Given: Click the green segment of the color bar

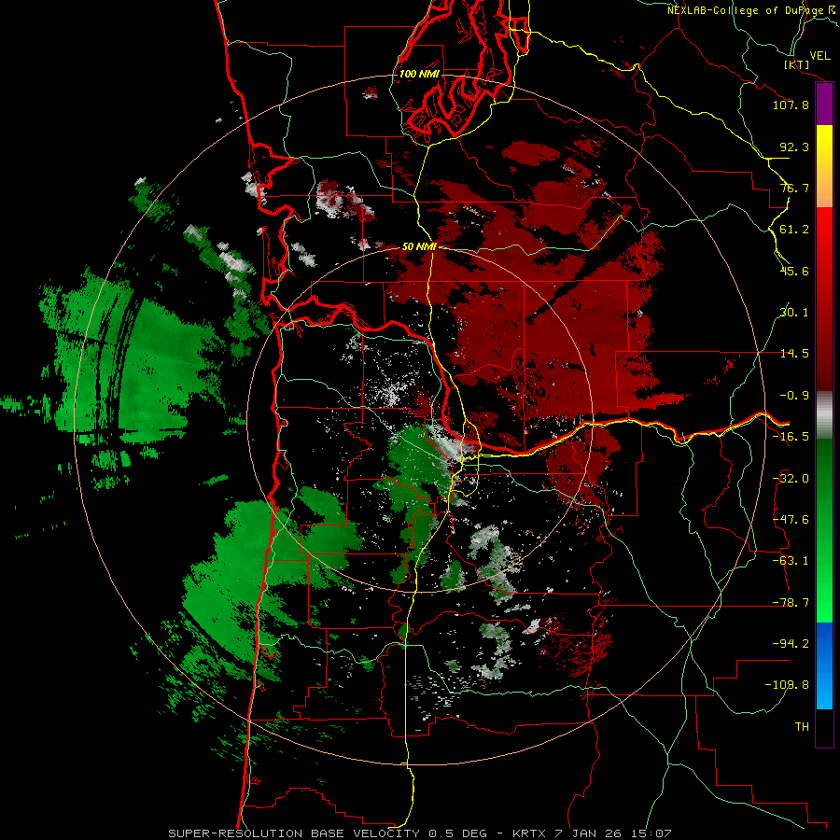Looking at the screenshot, I should click(824, 530).
